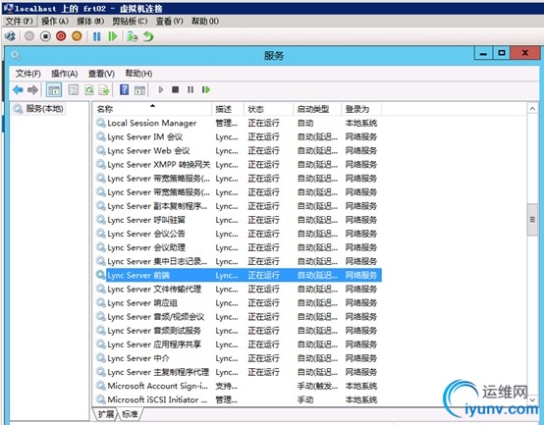
Task: Click the scrollbar up arrow in services list
Action: click(532, 109)
